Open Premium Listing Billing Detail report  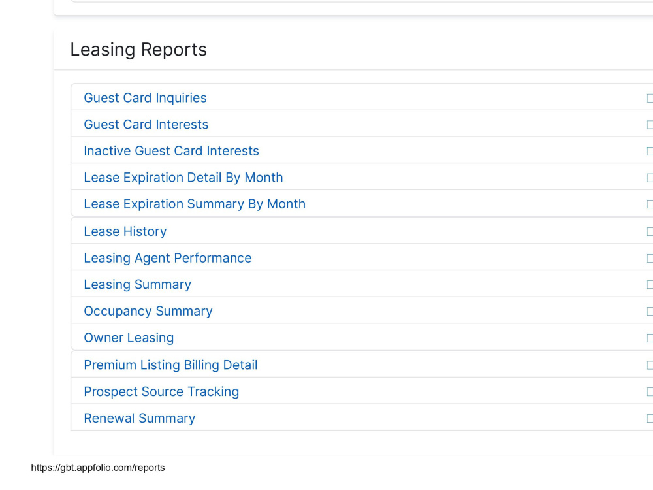point(170,365)
